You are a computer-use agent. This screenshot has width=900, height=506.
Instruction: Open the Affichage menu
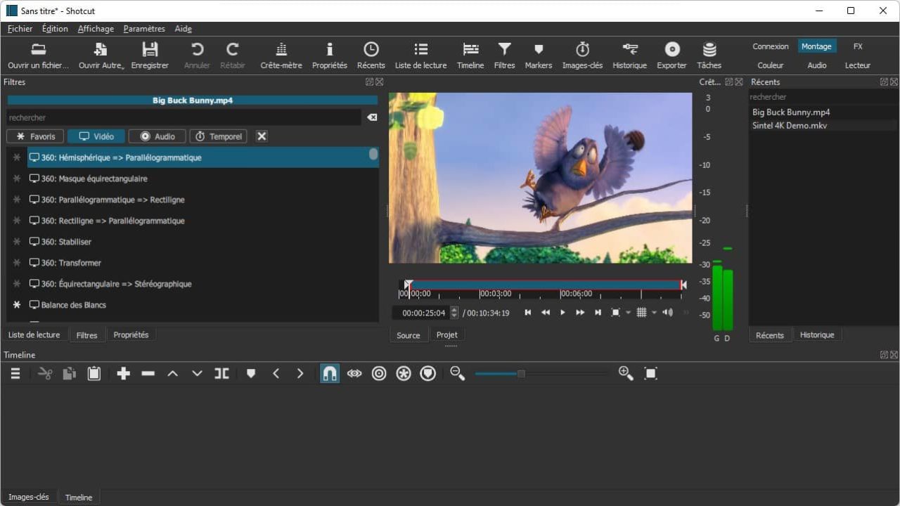(x=96, y=29)
